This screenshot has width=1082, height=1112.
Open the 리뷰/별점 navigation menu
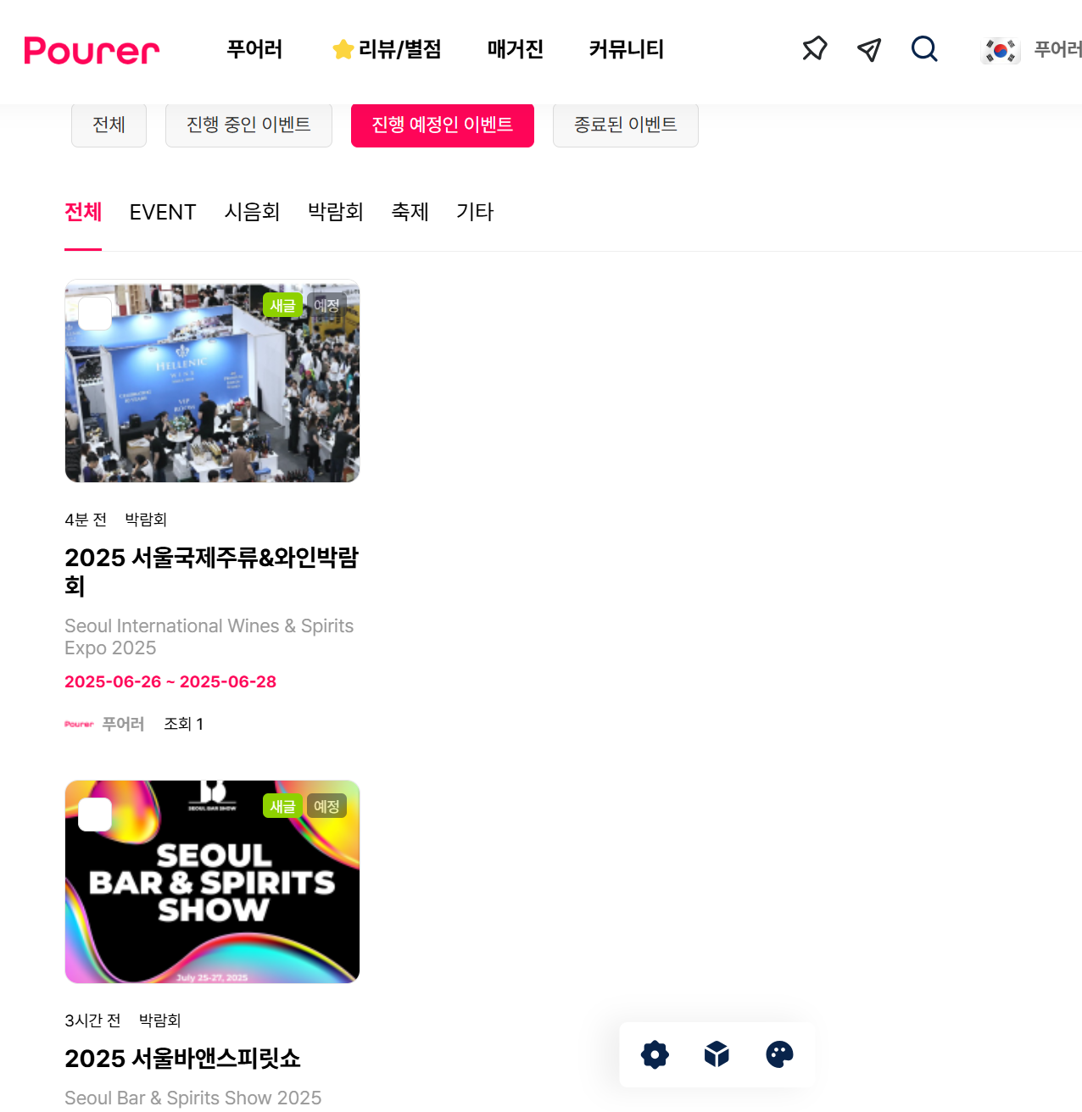[x=387, y=49]
